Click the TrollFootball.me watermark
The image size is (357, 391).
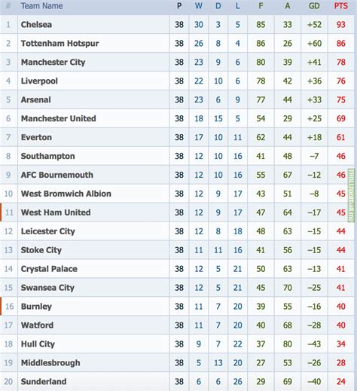351,195
